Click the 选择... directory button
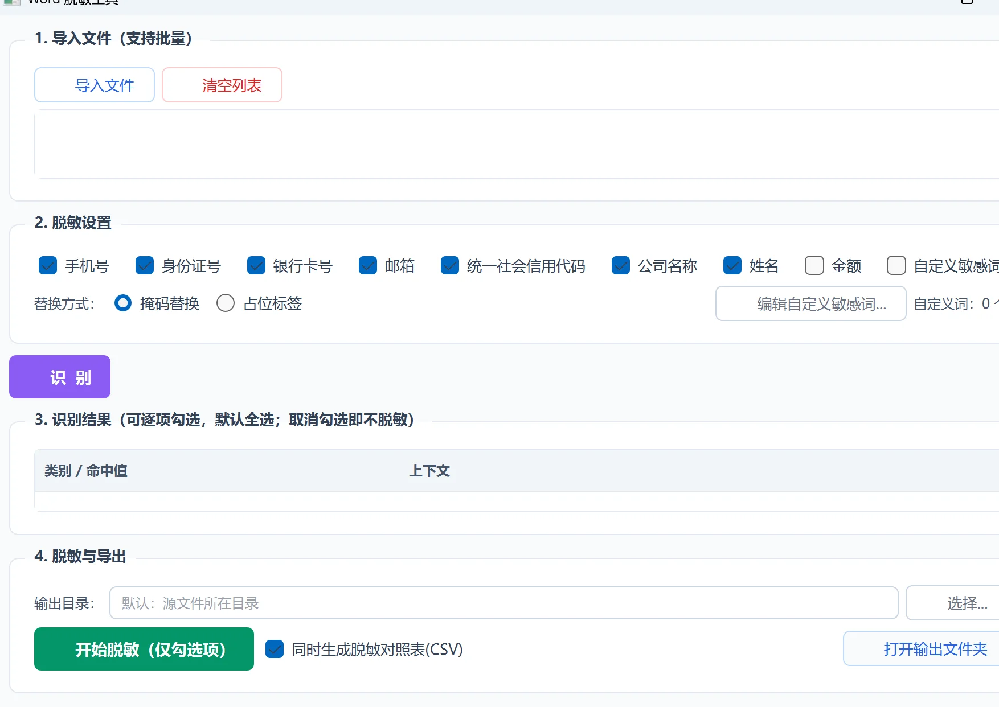999x707 pixels. pyautogui.click(x=952, y=603)
